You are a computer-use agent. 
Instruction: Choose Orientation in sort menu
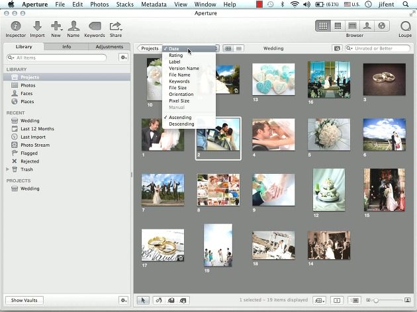pos(181,95)
